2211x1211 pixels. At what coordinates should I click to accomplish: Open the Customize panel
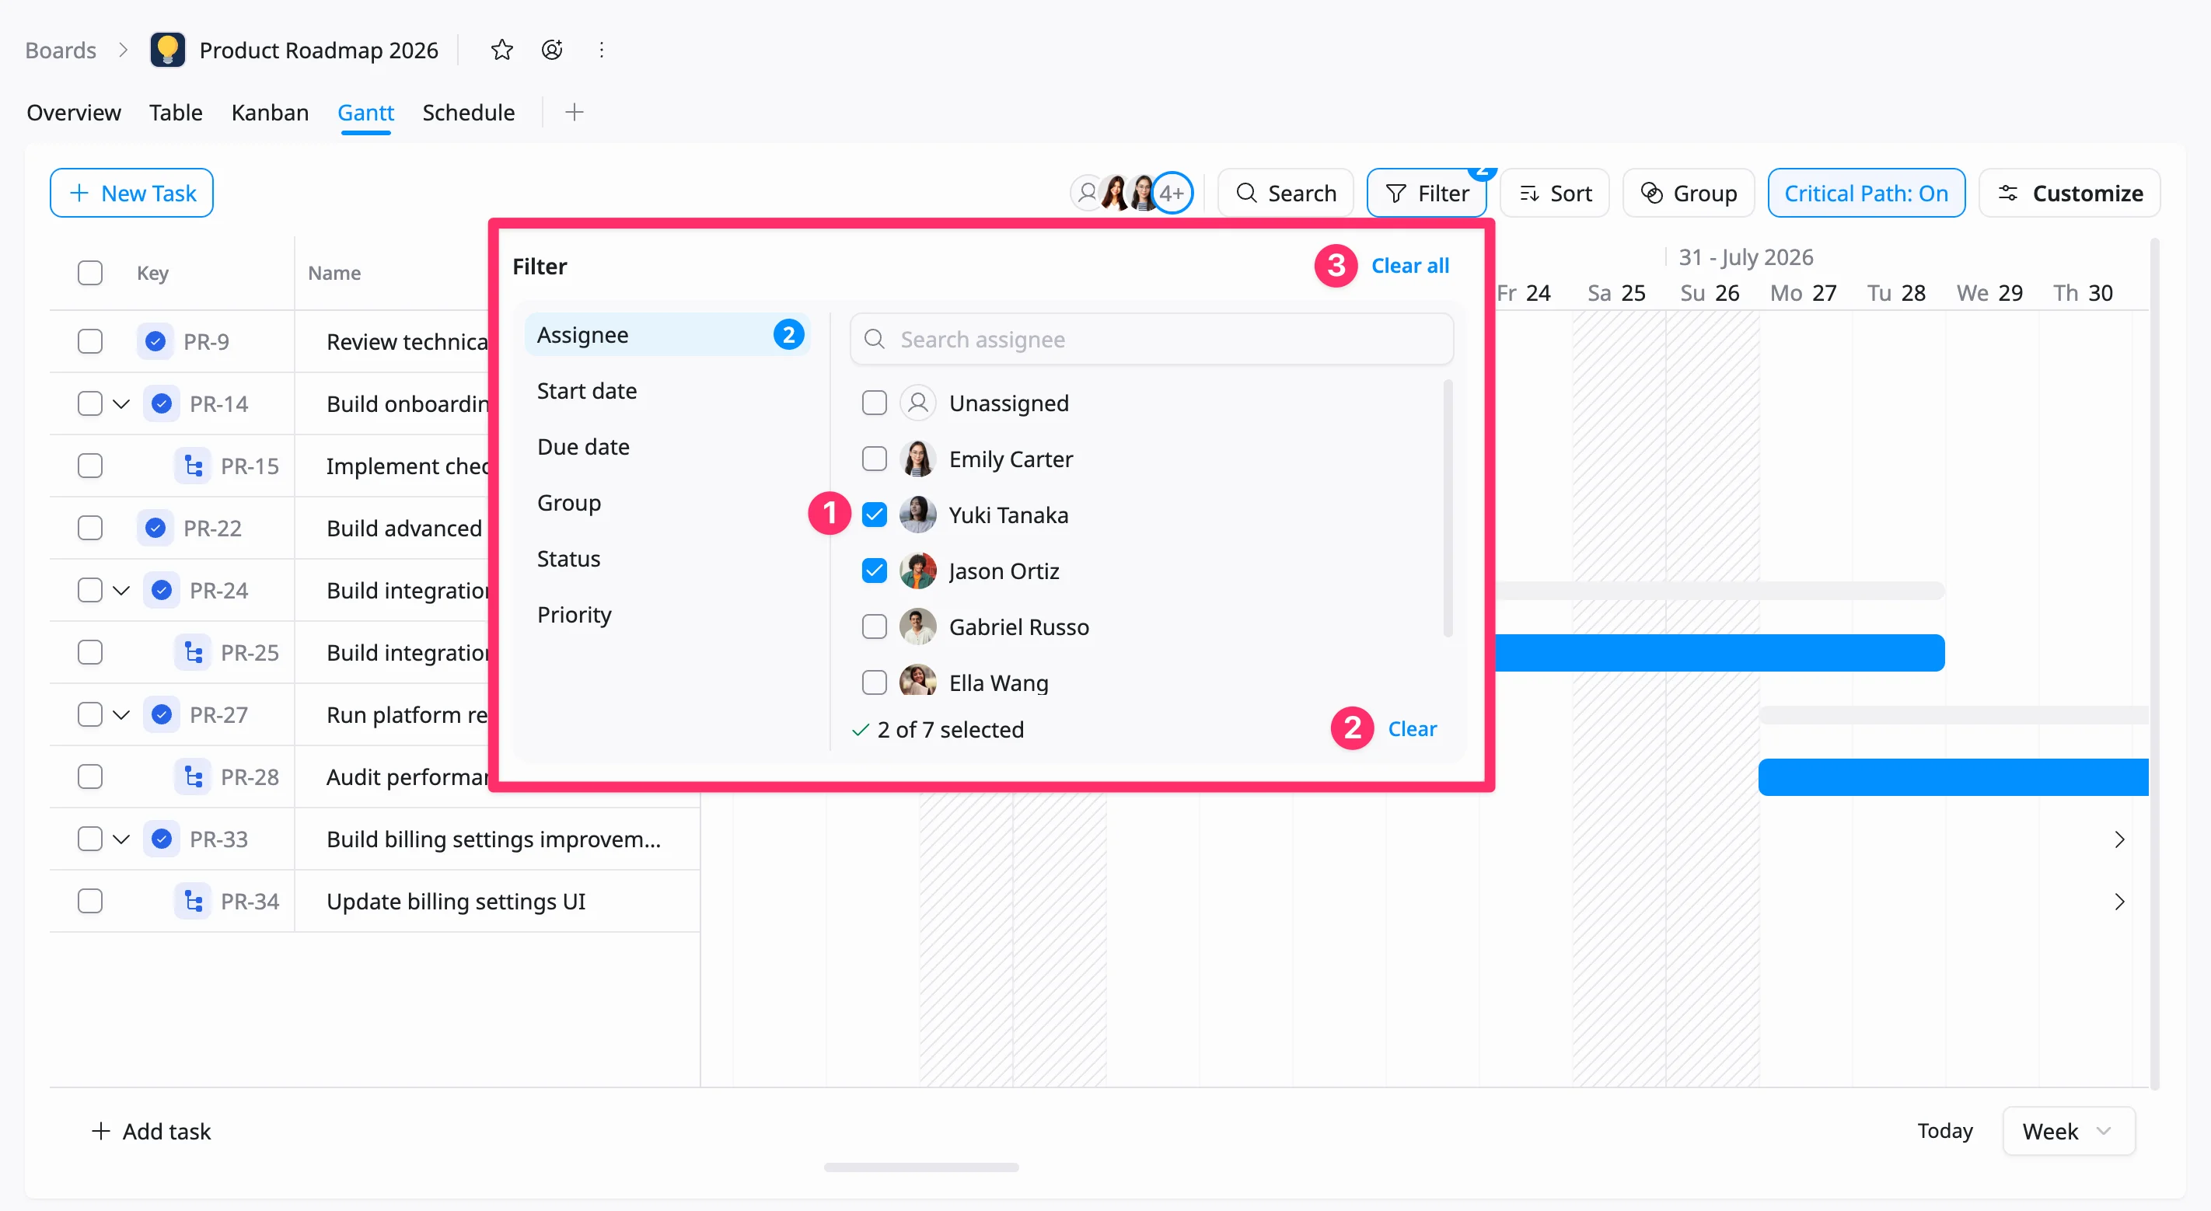(2070, 193)
